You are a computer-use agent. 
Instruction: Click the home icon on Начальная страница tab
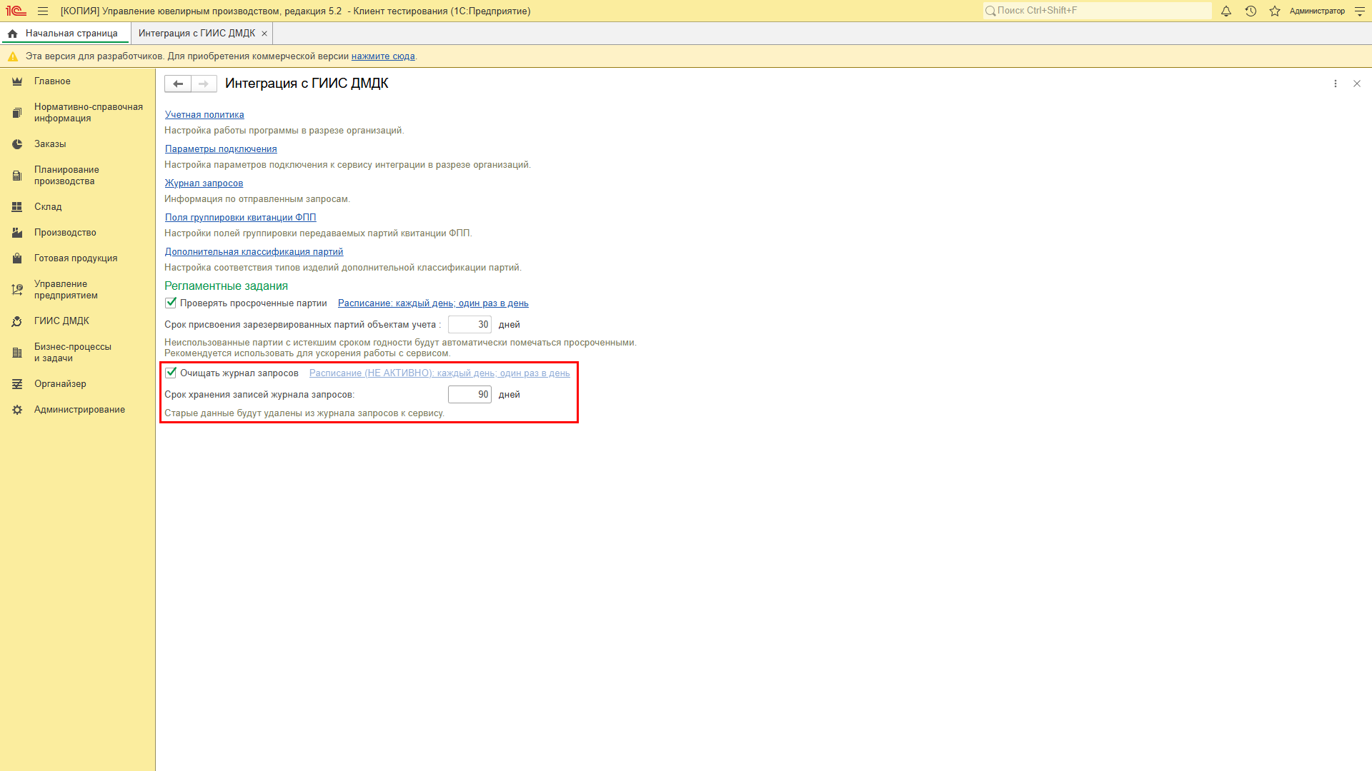coord(12,34)
